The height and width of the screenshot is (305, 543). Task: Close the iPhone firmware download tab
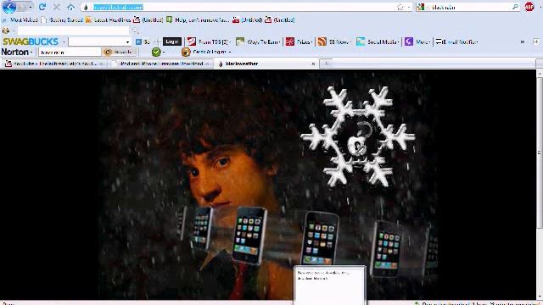coord(207,64)
